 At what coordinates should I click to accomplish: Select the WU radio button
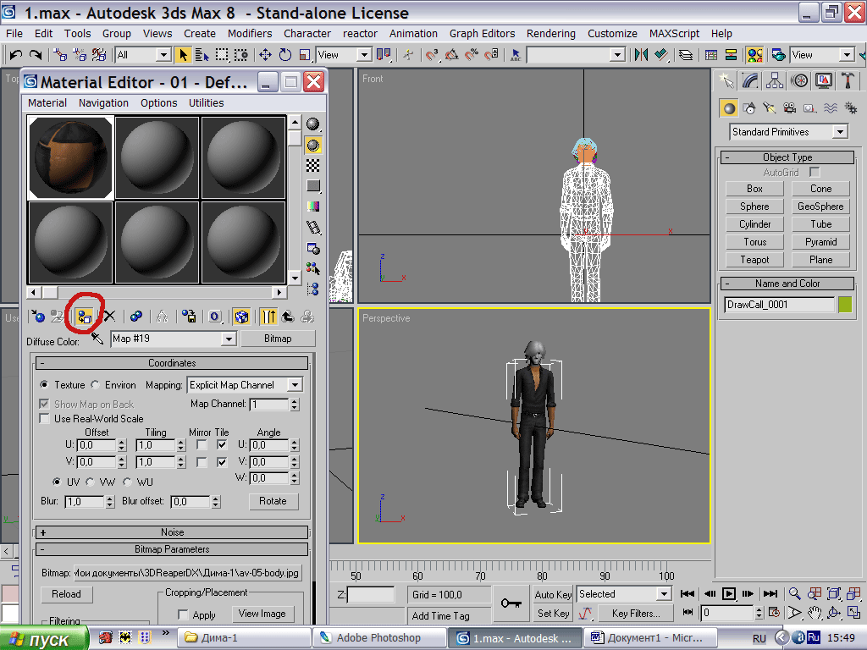click(x=127, y=482)
